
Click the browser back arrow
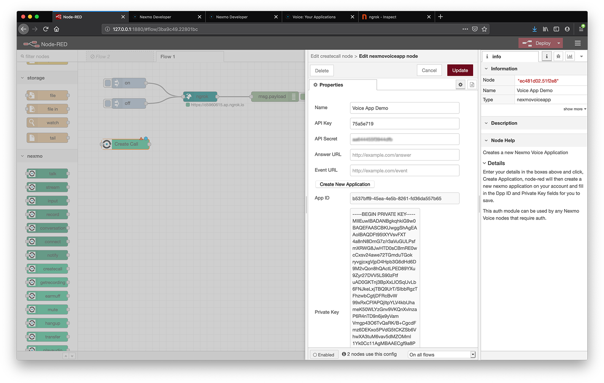pos(24,29)
